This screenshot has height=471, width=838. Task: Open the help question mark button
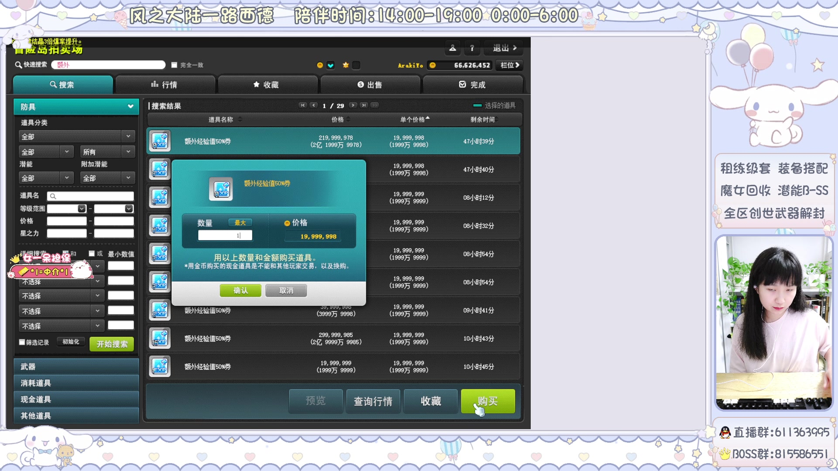point(472,48)
